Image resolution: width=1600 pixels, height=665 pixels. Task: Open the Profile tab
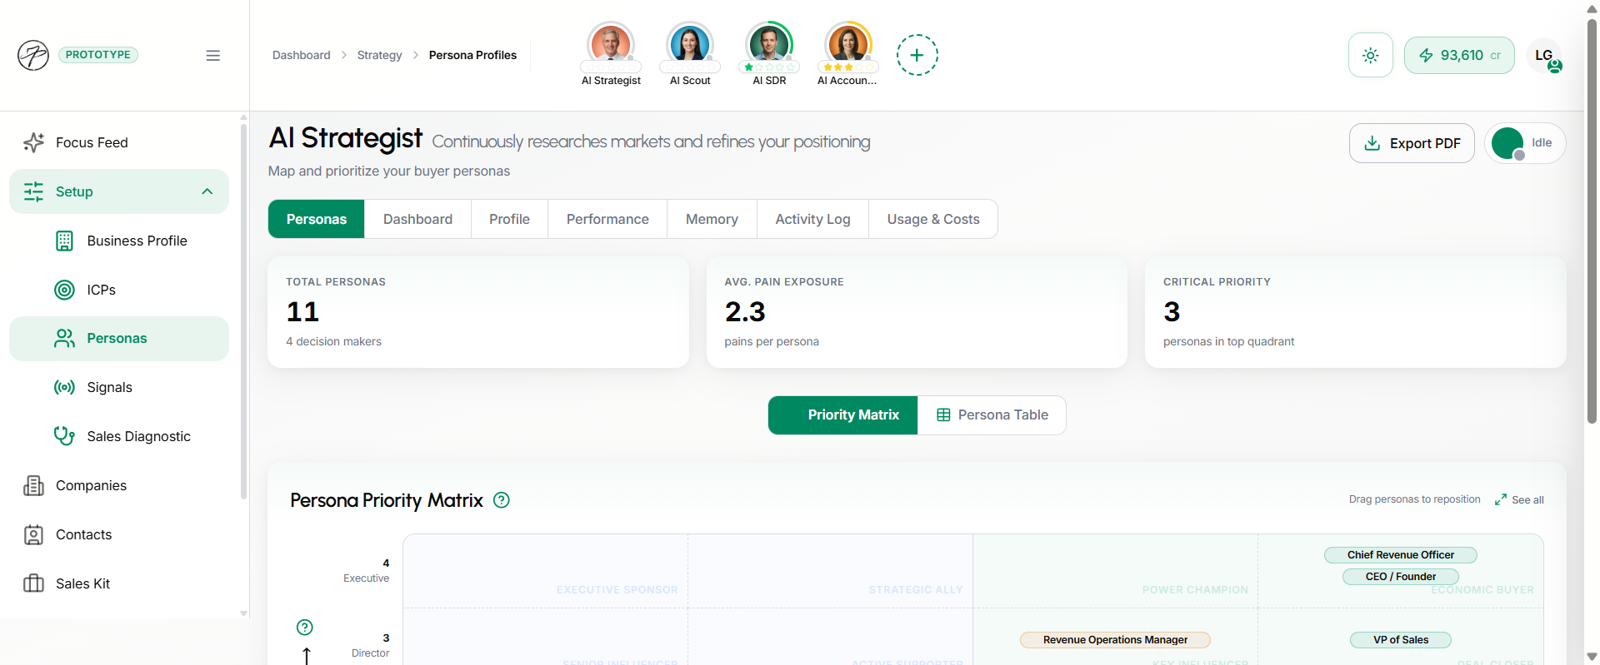point(509,219)
